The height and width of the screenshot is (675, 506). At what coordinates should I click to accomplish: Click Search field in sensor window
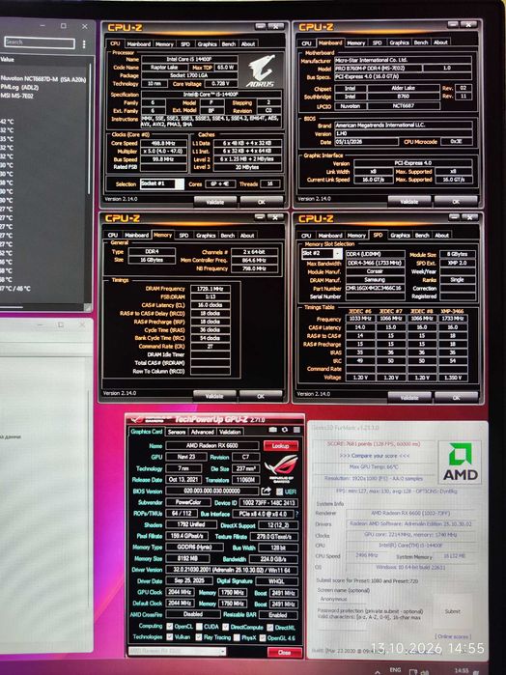(40, 42)
